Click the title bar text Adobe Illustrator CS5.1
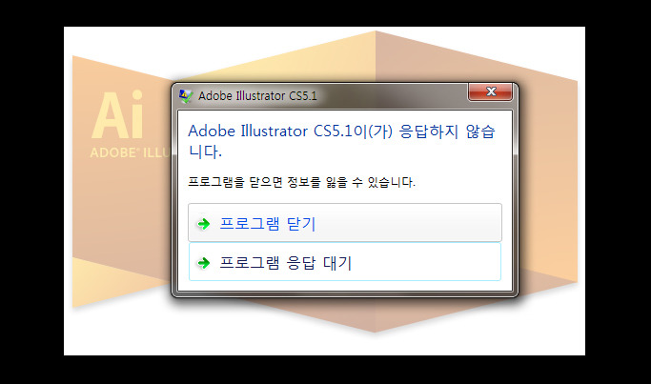 (x=257, y=96)
